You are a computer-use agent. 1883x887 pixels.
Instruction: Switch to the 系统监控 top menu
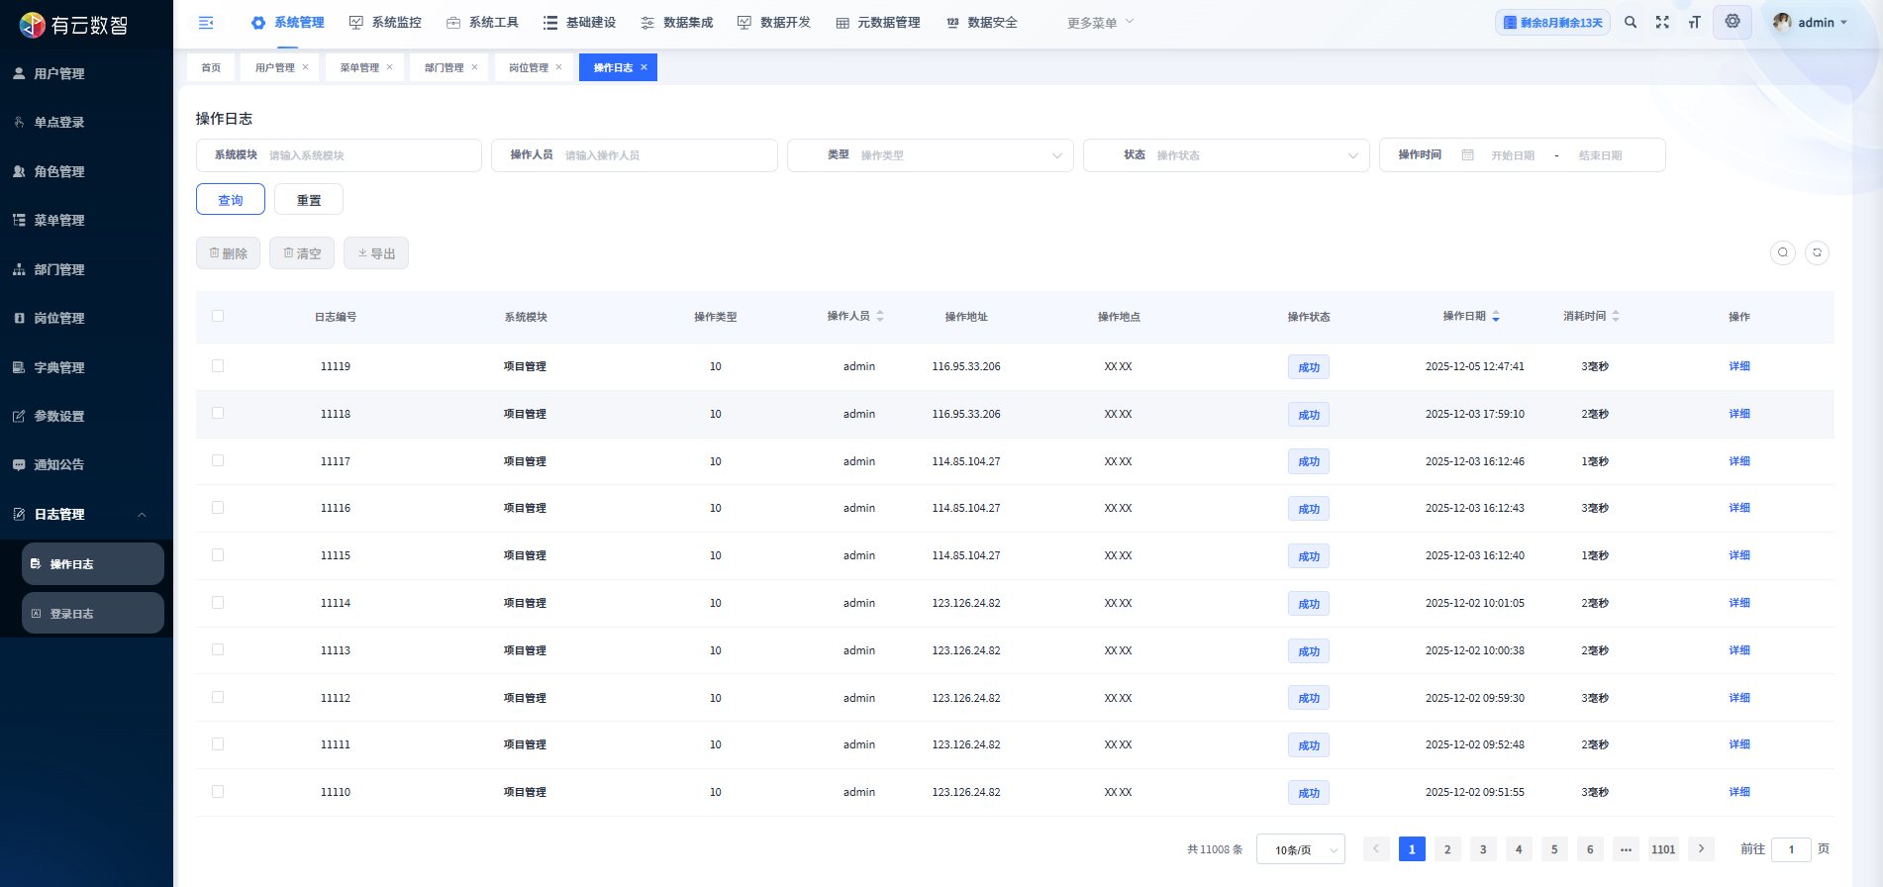[x=386, y=23]
